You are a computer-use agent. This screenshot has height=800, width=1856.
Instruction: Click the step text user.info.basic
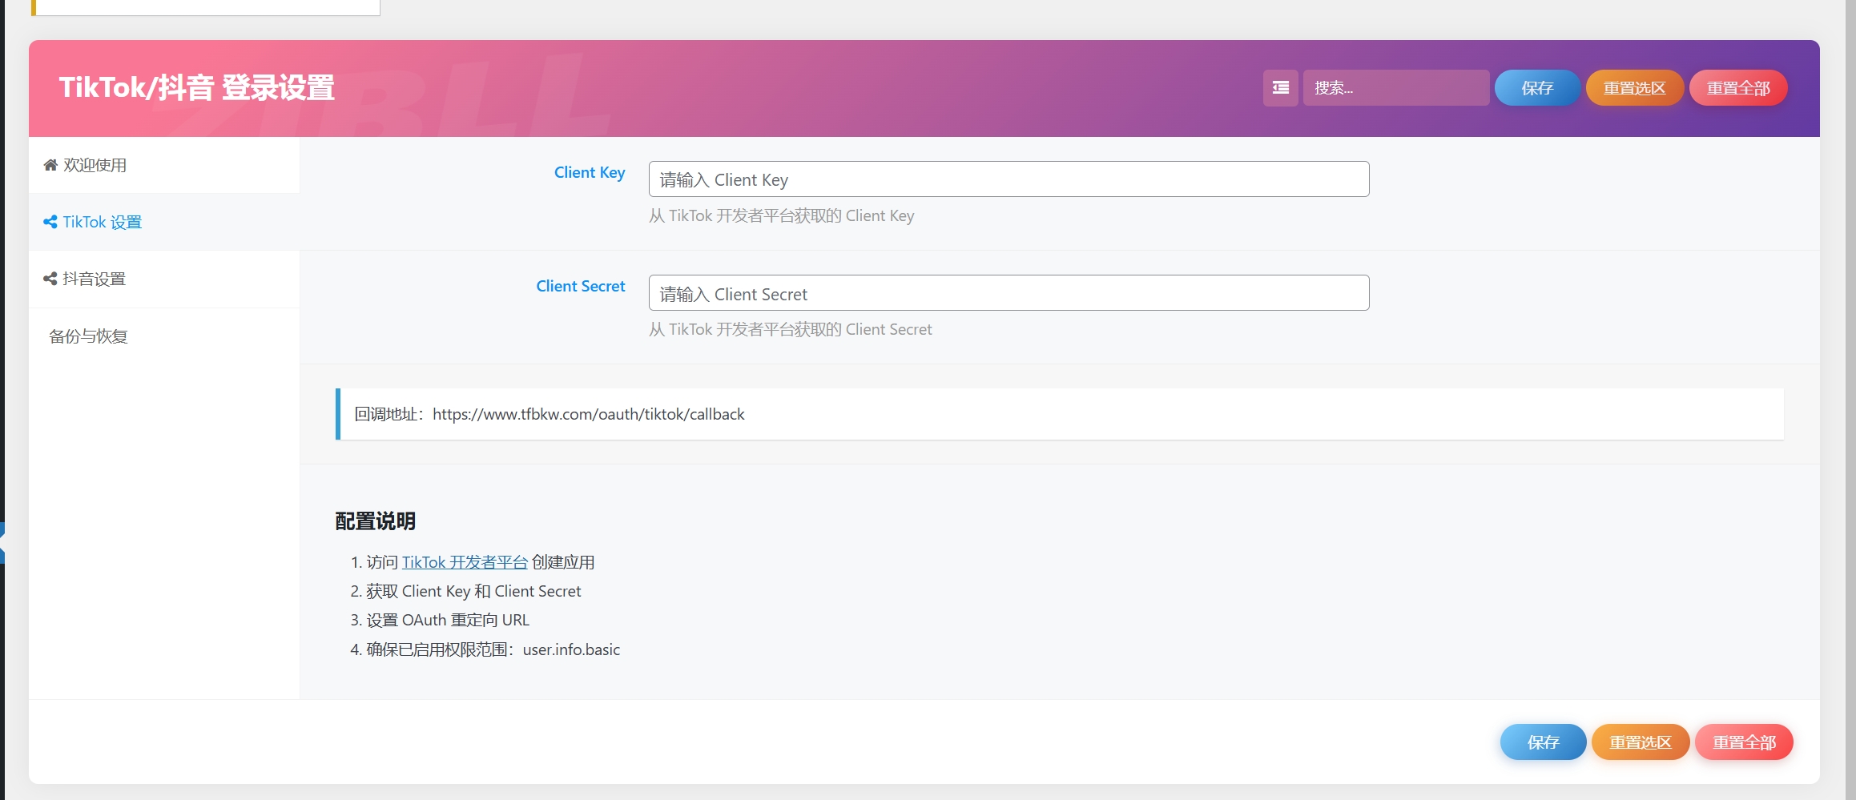[x=571, y=649]
